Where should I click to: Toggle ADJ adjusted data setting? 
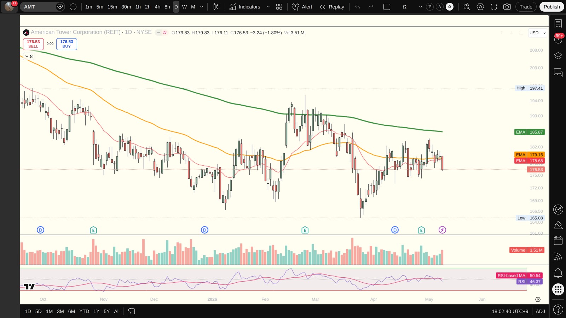pos(540,311)
